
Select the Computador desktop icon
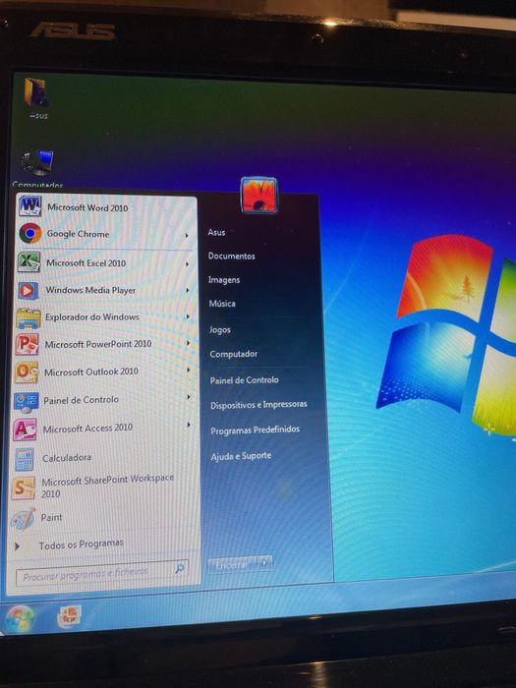(x=37, y=162)
